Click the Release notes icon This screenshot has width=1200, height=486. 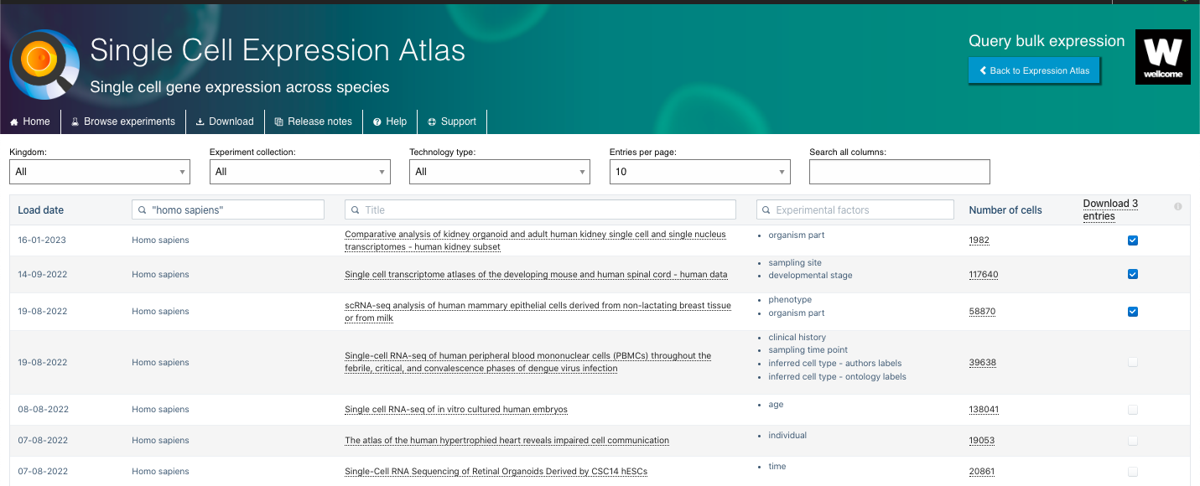click(x=279, y=121)
